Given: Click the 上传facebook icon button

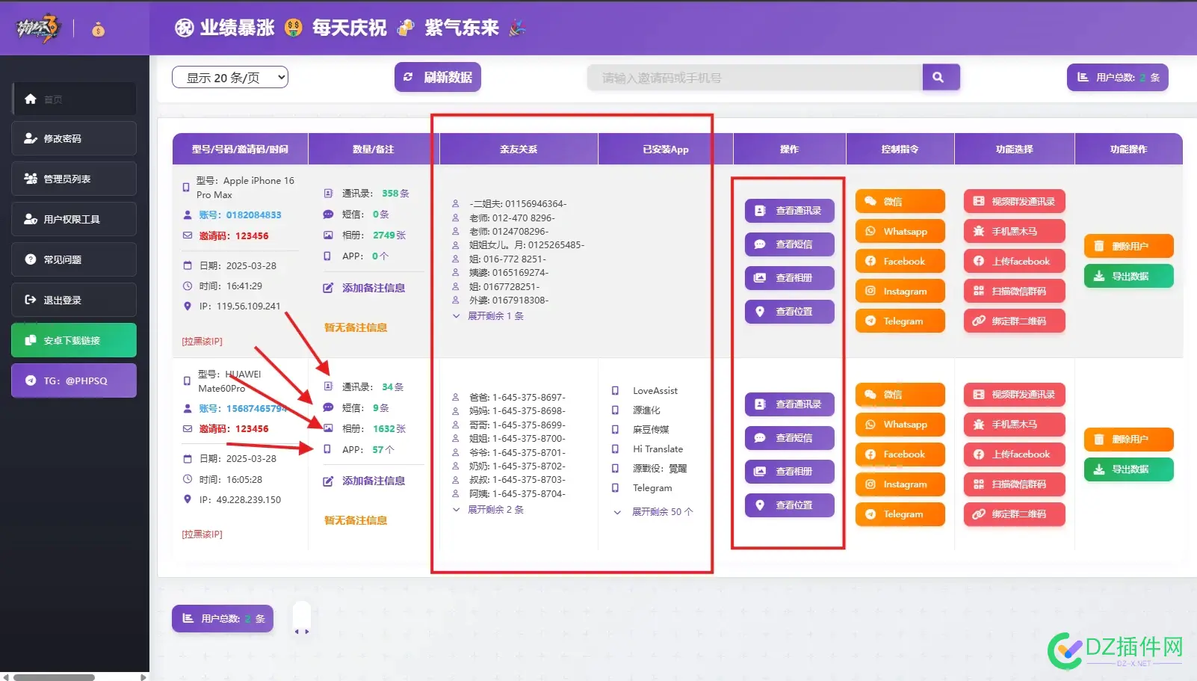Looking at the screenshot, I should pos(1014,260).
